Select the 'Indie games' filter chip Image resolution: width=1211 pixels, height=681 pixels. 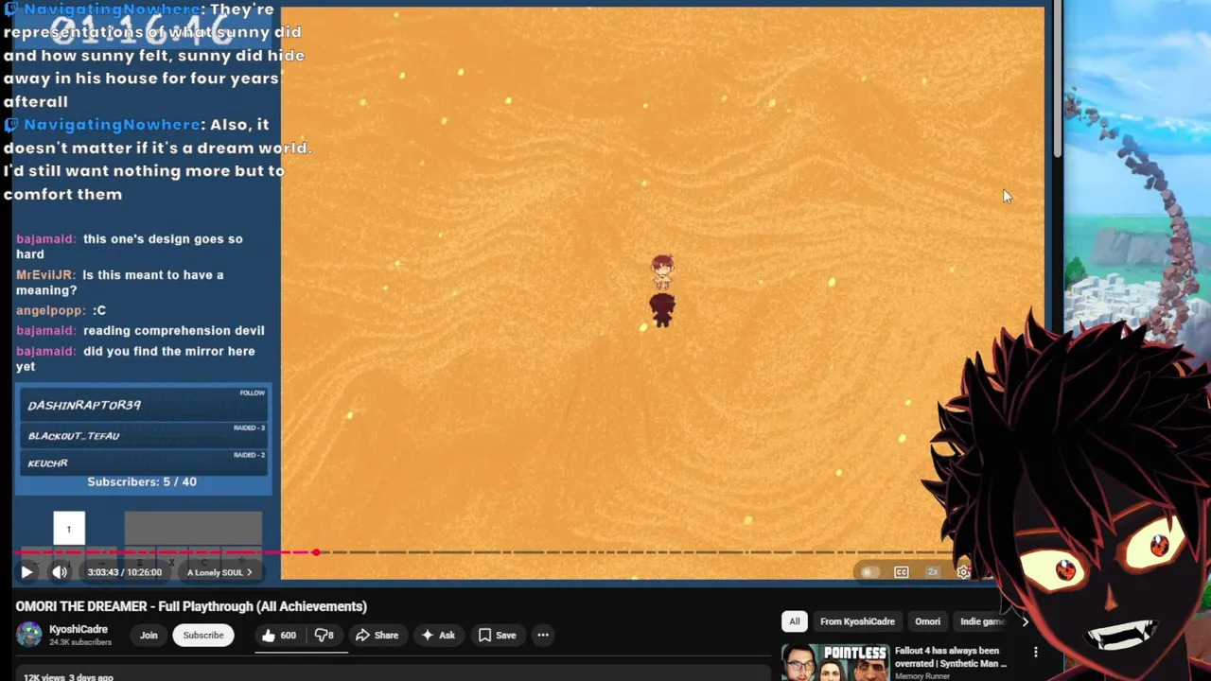coord(979,621)
